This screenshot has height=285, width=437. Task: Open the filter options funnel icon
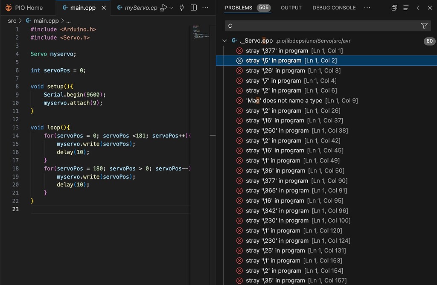coord(424,26)
